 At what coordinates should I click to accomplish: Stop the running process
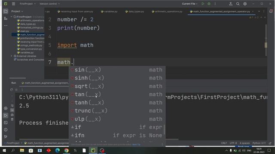click(16, 90)
